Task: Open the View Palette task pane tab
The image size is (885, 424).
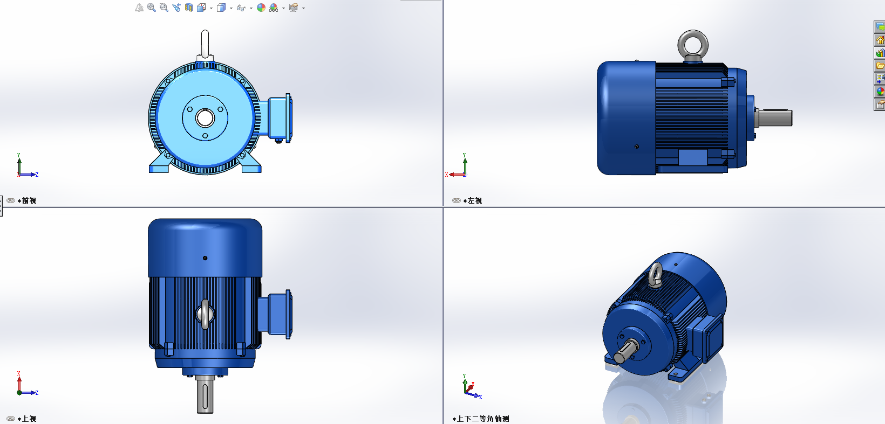Action: coord(880,79)
